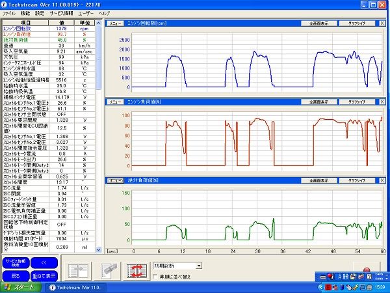Click the red-arrows swap list icon
Viewport: 390px width, 293px height.
pyautogui.click(x=136, y=271)
